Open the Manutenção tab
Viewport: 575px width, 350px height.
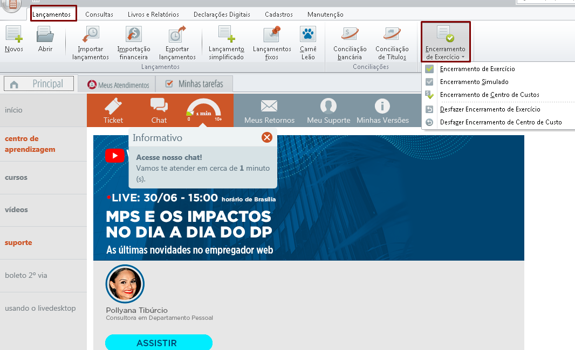[325, 15]
